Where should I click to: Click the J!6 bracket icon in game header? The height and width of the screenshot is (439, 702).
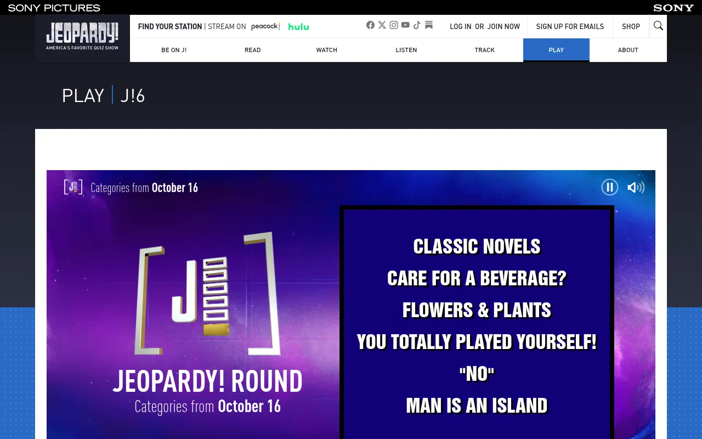tap(73, 187)
